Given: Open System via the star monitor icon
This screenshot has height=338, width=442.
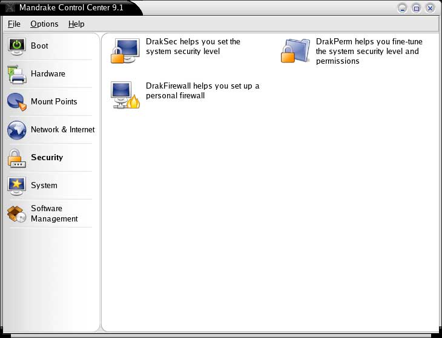Looking at the screenshot, I should (17, 186).
